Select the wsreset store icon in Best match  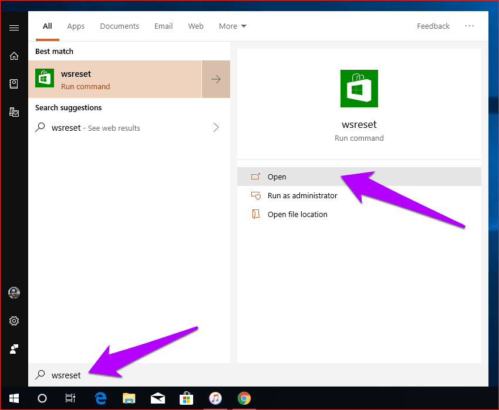(x=45, y=78)
